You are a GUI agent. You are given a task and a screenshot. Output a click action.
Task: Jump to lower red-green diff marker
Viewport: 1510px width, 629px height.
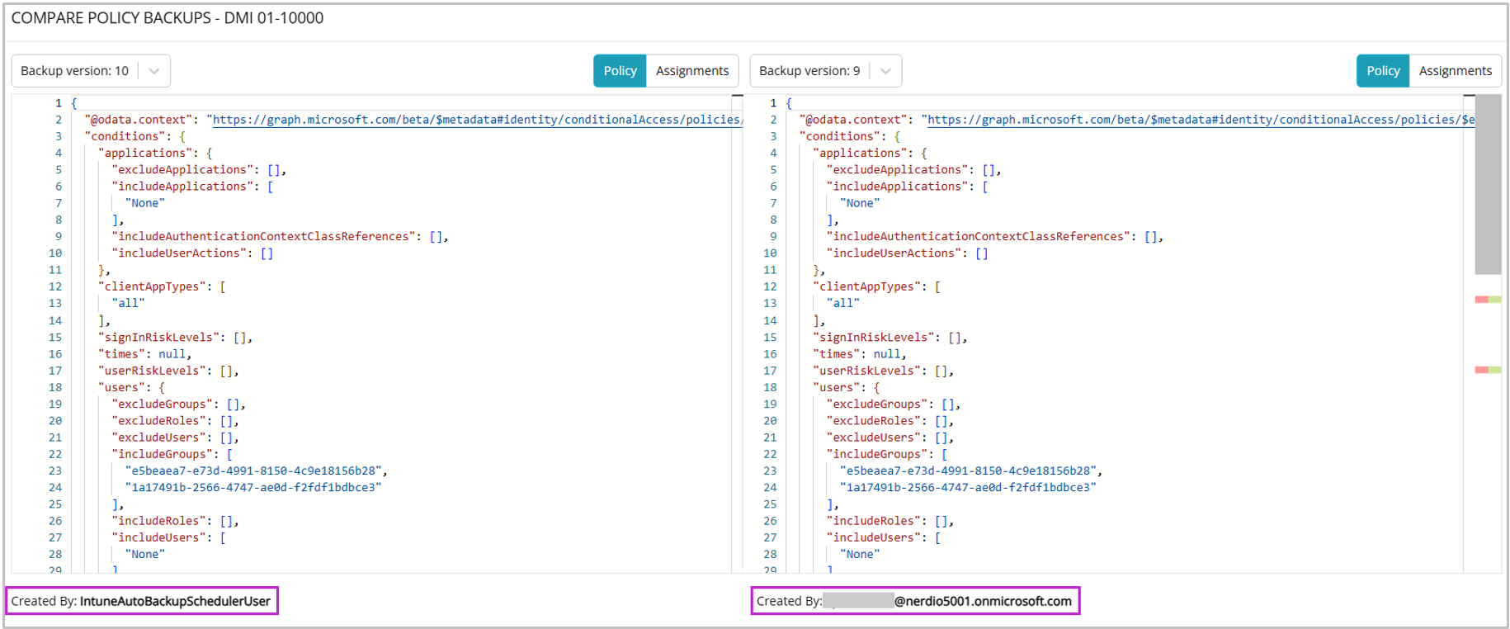(x=1488, y=370)
